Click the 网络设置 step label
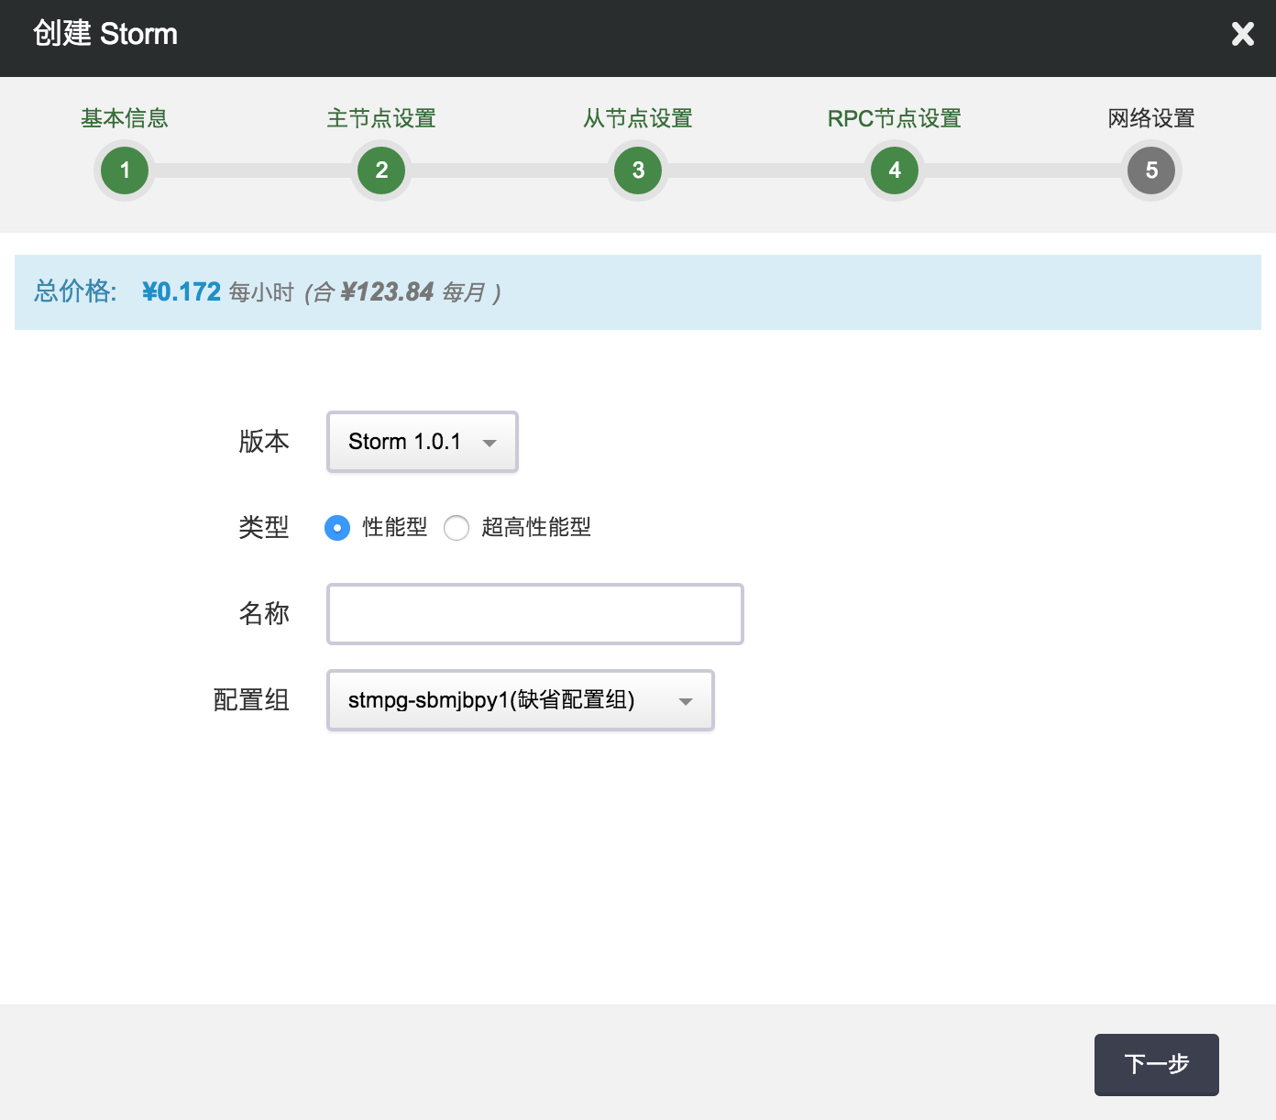Screen dimensions: 1276x1120 click(1151, 118)
